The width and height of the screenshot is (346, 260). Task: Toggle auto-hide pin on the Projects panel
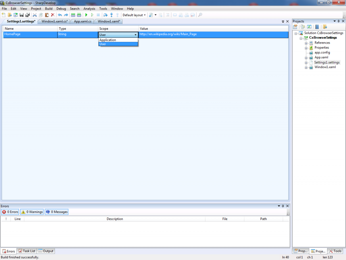click(x=338, y=21)
